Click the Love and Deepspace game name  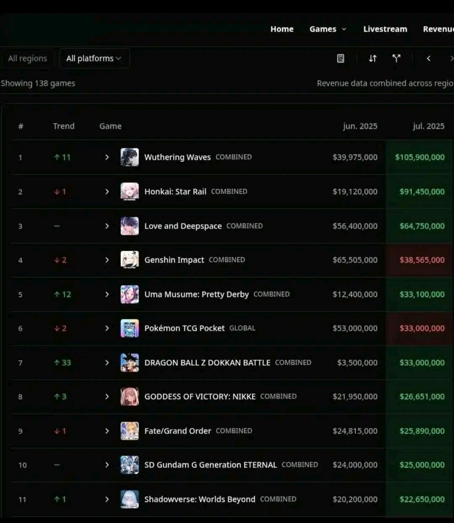[x=183, y=226]
